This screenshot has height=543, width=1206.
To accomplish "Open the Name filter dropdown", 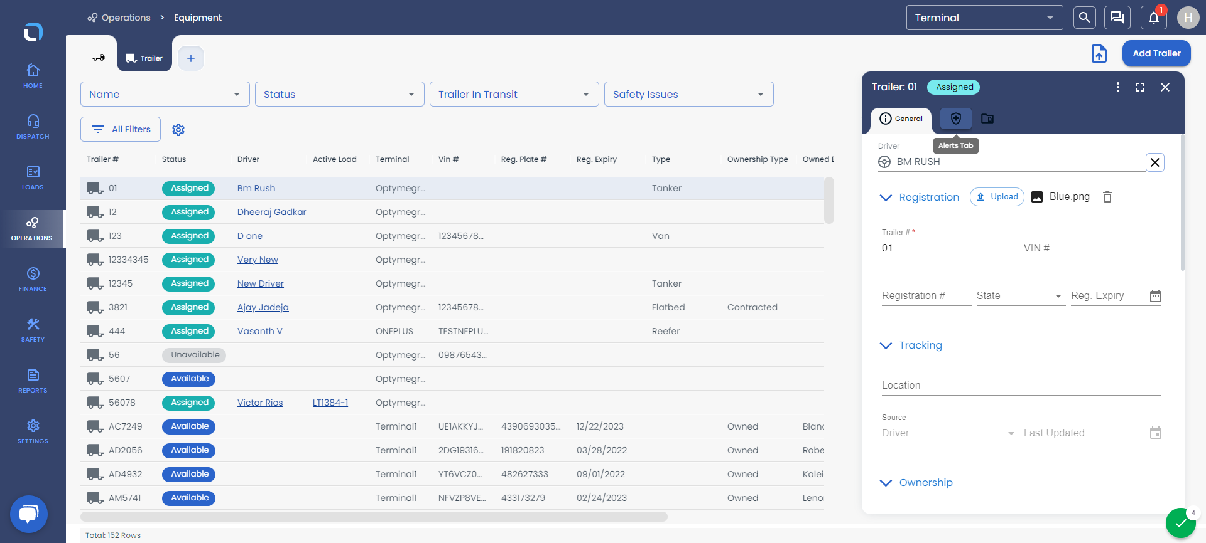I will click(x=165, y=94).
